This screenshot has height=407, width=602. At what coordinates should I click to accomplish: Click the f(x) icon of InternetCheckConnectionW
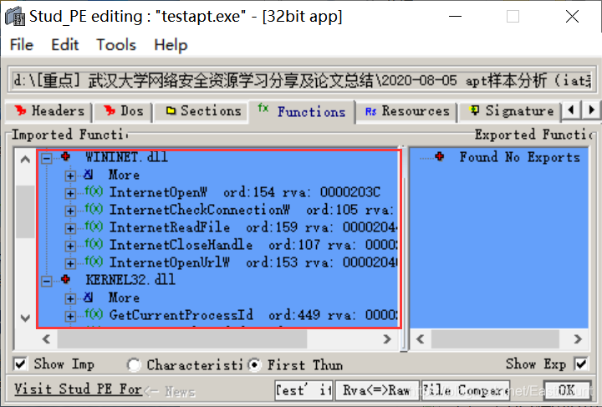(94, 209)
